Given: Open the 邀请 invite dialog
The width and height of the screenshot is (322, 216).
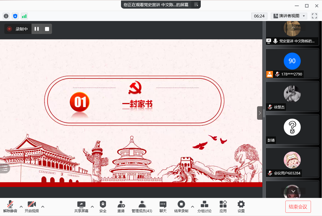Looking at the screenshot, I should [121, 207].
